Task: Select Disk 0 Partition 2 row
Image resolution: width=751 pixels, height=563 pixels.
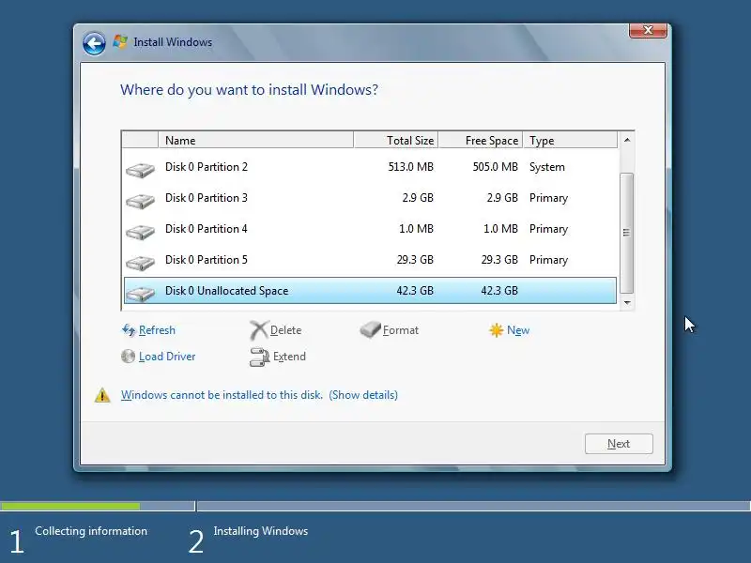Action: [x=370, y=167]
